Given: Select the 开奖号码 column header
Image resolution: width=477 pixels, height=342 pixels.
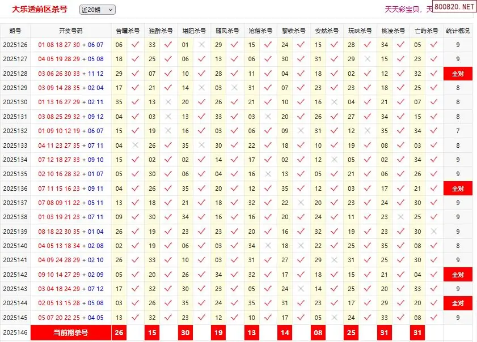Looking at the screenshot, I should 71,31.
